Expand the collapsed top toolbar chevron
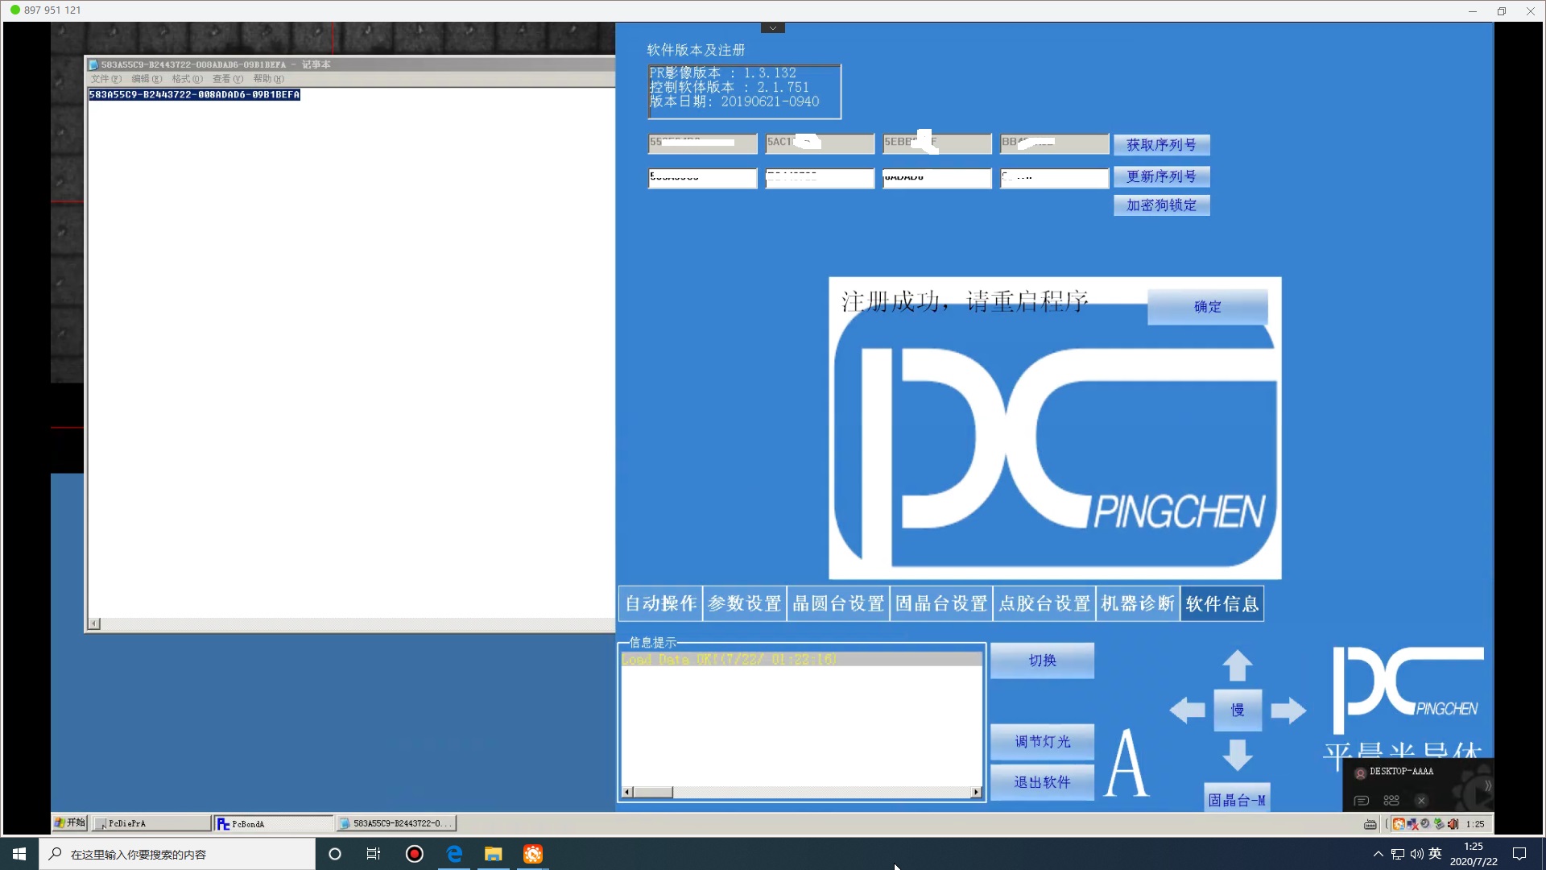Screen dimensions: 1546x870 (772, 28)
